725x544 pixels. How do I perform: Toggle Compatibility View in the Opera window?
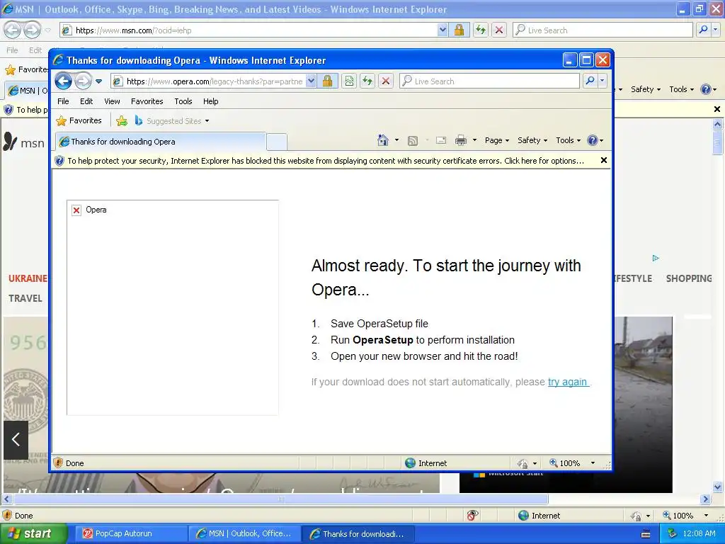[x=349, y=81]
